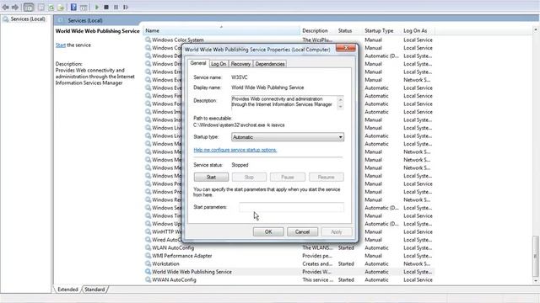
Task: Click the Started status of Workstation
Action: click(346, 263)
